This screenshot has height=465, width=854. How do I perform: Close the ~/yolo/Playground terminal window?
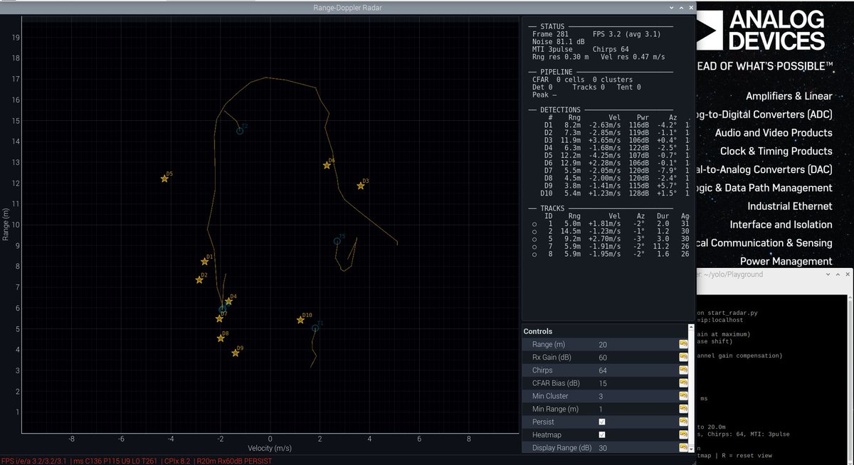click(x=848, y=274)
